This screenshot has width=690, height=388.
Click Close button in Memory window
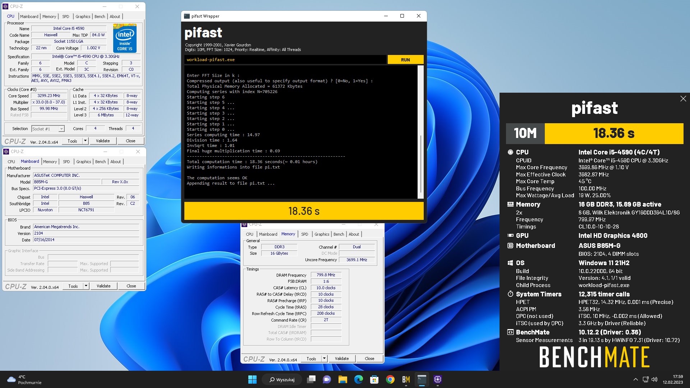point(369,359)
